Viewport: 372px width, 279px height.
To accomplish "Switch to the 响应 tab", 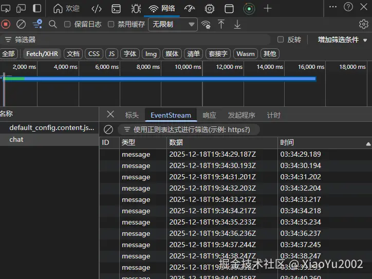I will point(209,115).
